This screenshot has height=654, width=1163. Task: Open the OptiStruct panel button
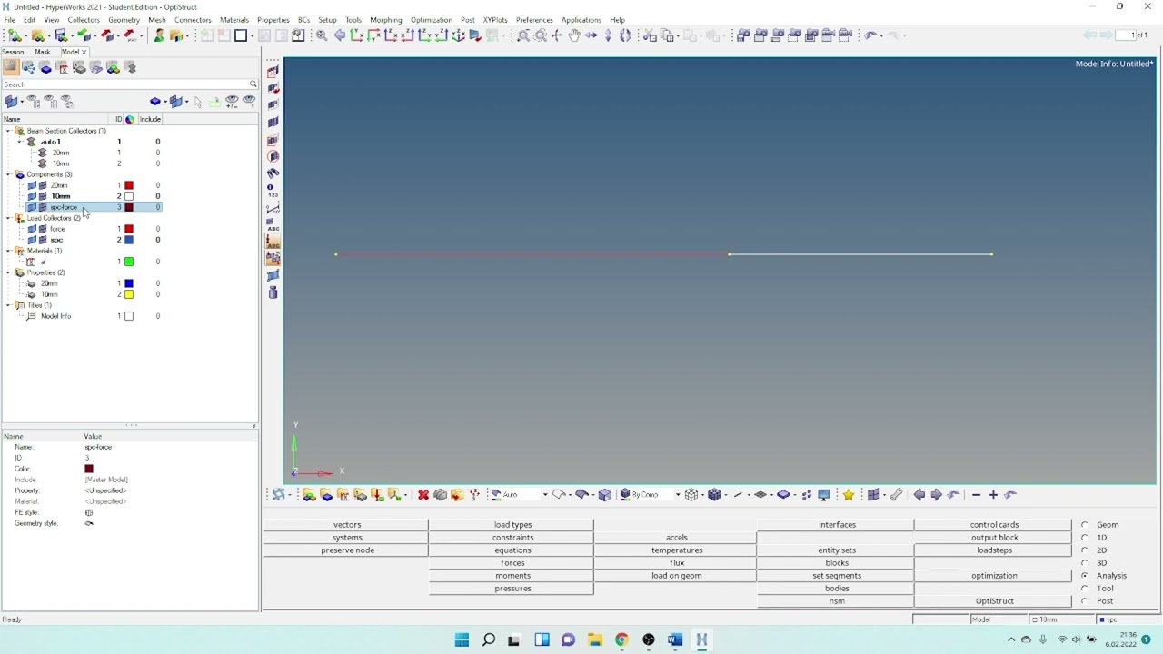(994, 601)
